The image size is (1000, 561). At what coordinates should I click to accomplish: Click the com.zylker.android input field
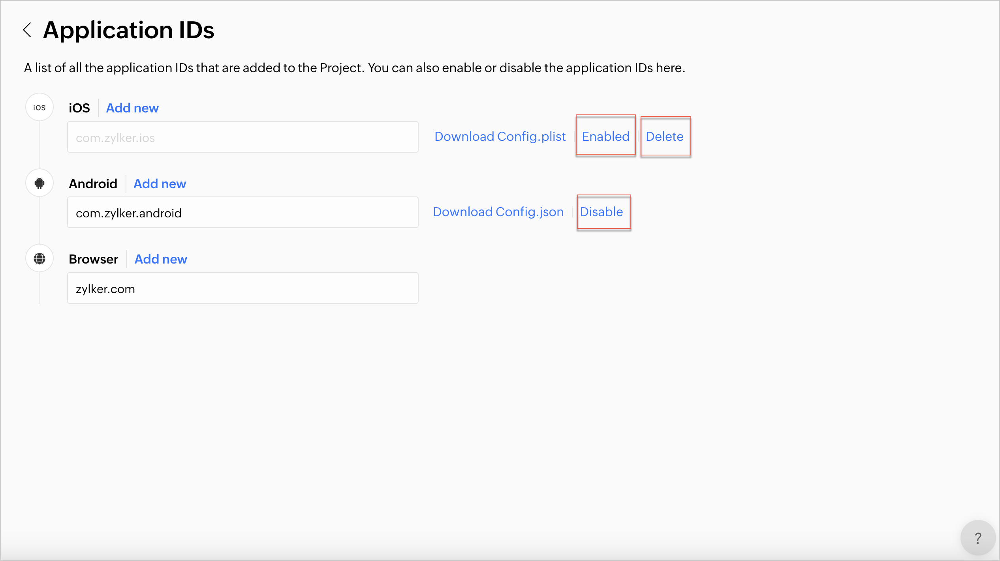[242, 213]
